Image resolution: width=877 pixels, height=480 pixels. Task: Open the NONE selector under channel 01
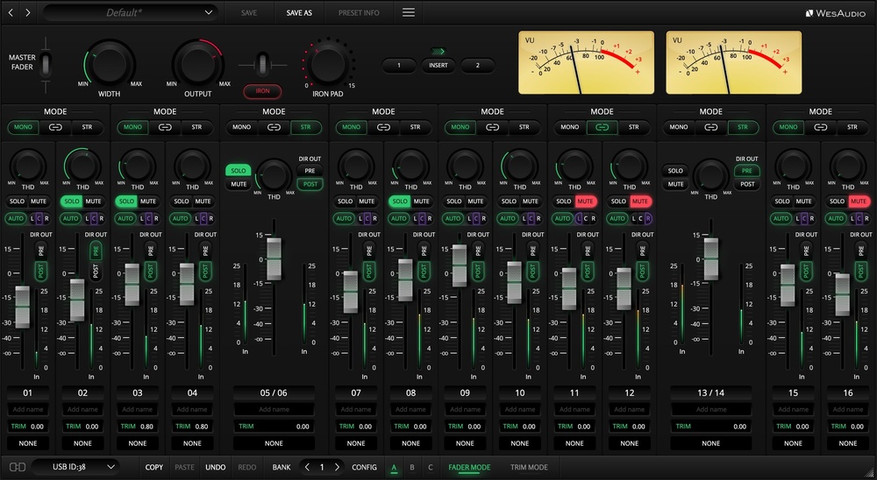pyautogui.click(x=28, y=443)
